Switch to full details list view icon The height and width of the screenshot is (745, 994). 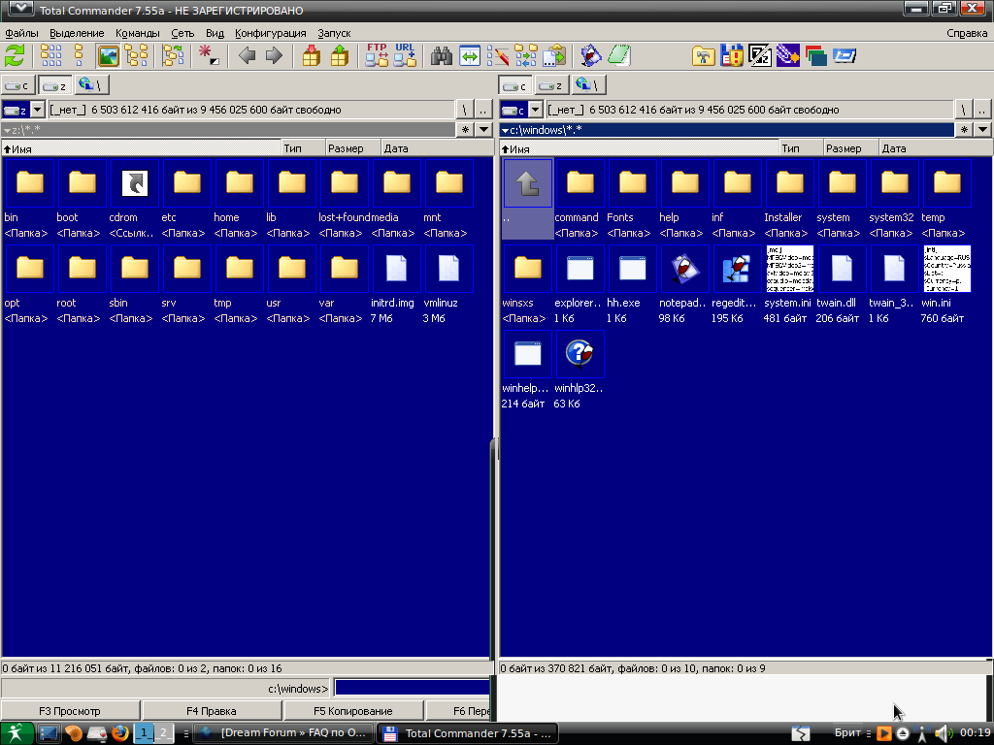pyautogui.click(x=80, y=55)
